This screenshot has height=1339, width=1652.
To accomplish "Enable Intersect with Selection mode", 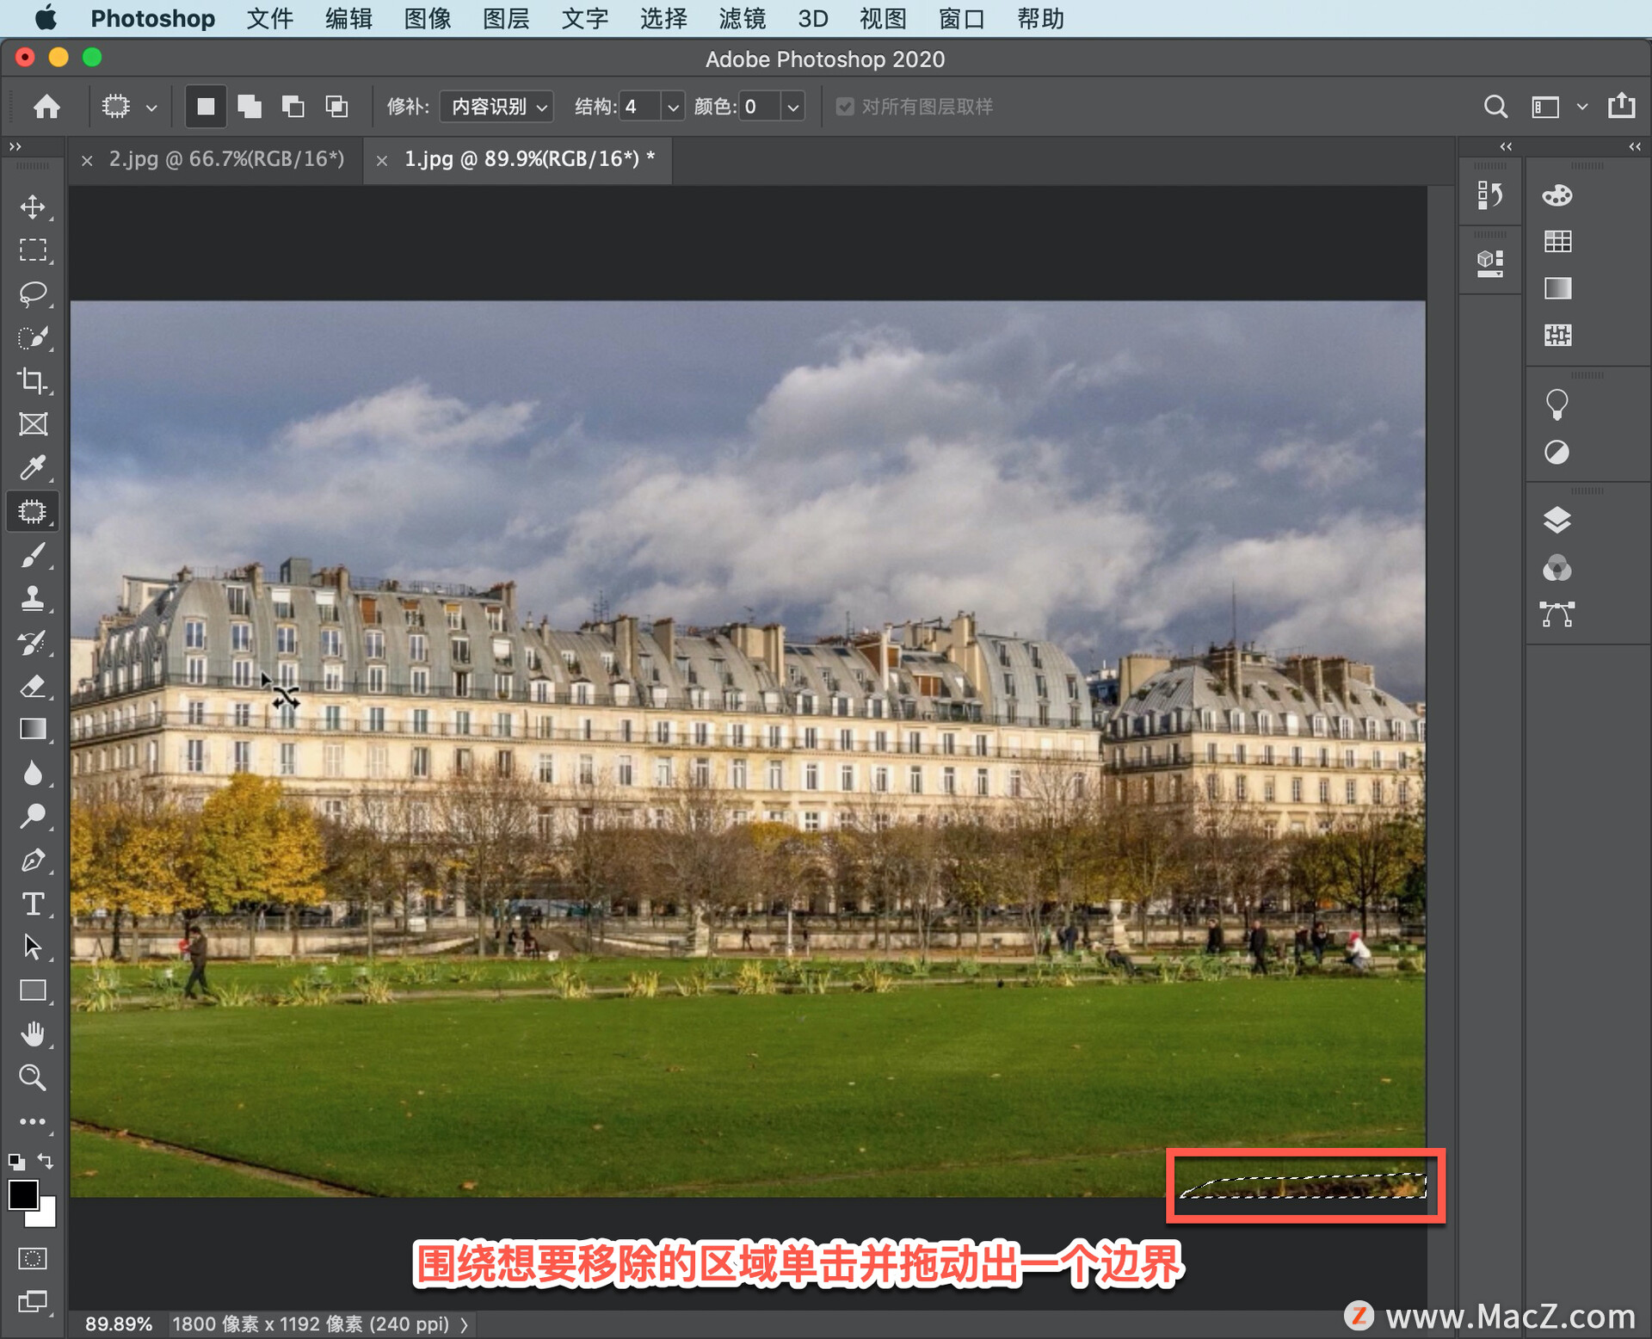I will tap(336, 107).
